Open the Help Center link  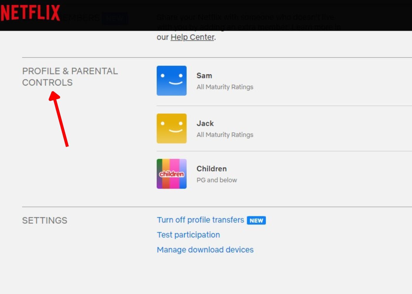192,37
